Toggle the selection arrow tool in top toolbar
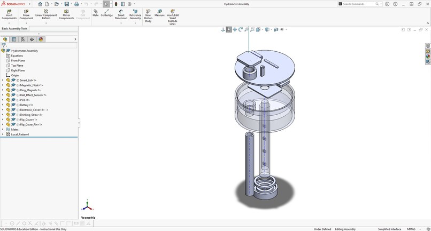This screenshot has height=231, width=431. point(106,4)
